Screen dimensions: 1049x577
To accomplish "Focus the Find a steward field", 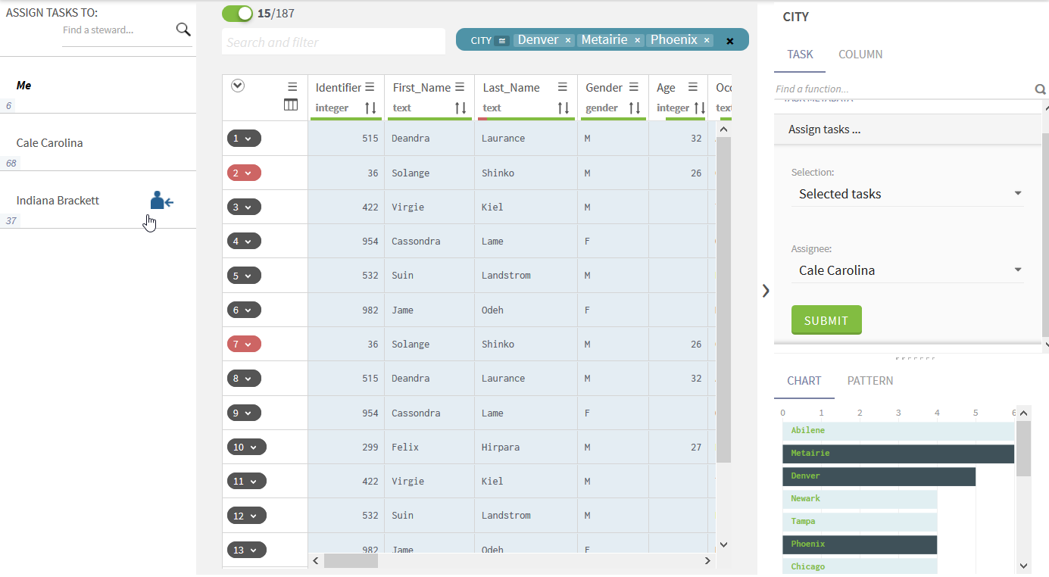I will [x=117, y=30].
